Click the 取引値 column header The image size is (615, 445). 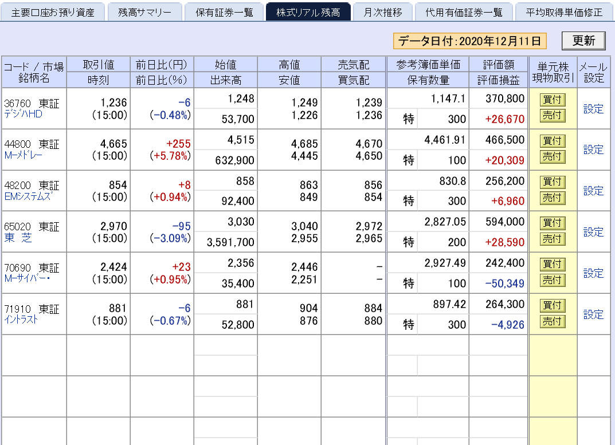click(x=99, y=64)
